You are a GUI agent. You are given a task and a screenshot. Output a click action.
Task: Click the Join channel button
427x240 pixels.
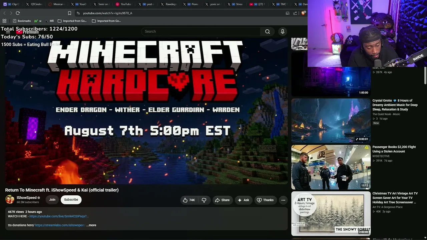click(x=52, y=200)
